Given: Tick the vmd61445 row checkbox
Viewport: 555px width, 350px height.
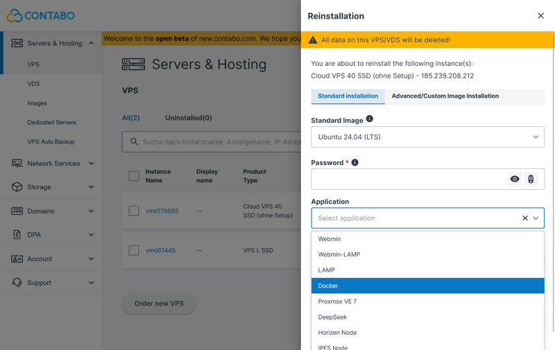Looking at the screenshot, I should click(x=134, y=250).
